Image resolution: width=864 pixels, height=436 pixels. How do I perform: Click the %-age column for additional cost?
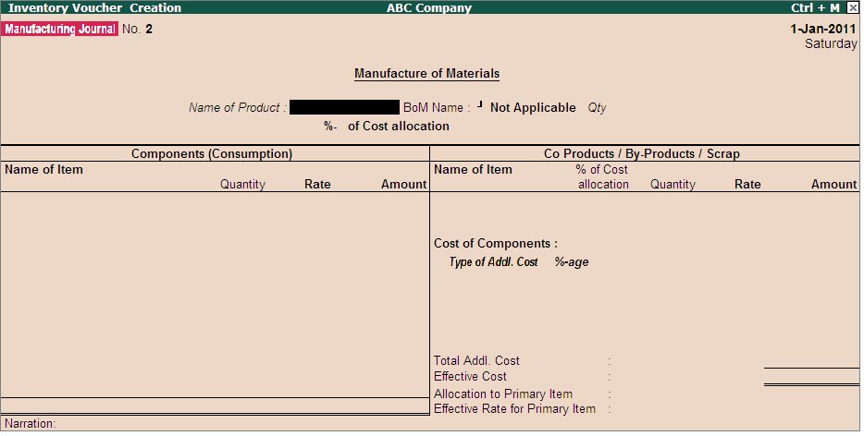[x=572, y=262]
